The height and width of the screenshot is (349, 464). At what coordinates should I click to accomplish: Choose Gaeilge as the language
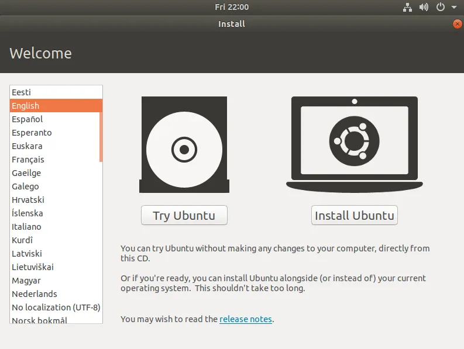pos(56,173)
